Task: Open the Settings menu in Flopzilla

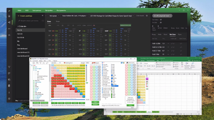Action: coord(41,61)
